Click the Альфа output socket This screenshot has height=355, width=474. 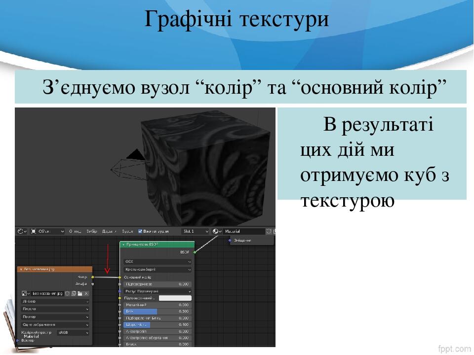tap(92, 284)
